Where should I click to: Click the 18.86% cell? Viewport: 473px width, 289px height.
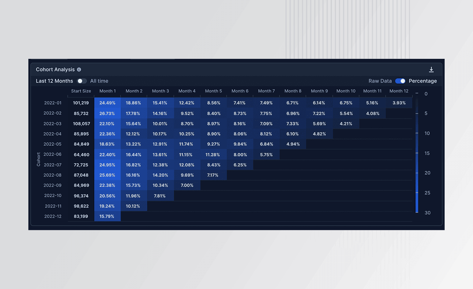tap(134, 103)
